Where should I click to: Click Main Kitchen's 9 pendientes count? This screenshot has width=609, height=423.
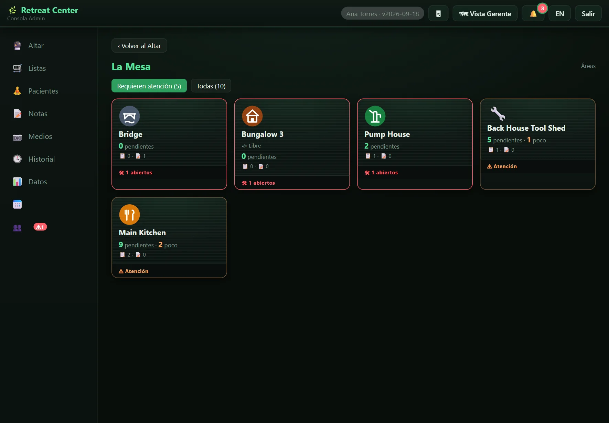[136, 245]
